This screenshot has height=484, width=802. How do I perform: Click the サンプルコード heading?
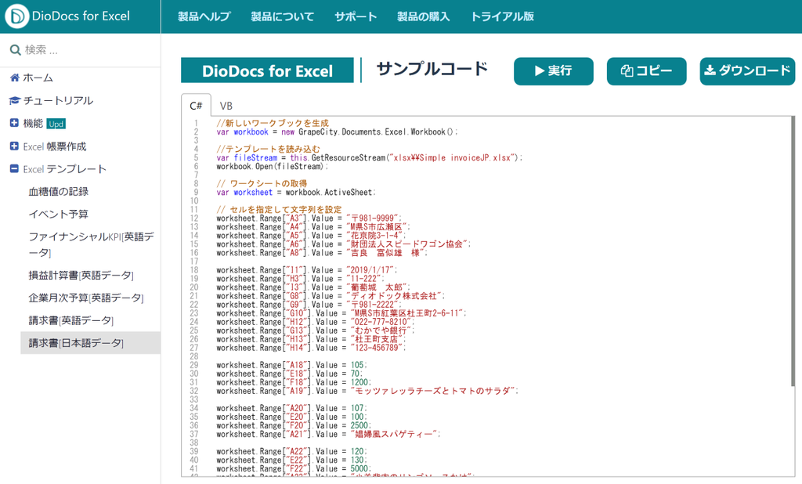432,69
